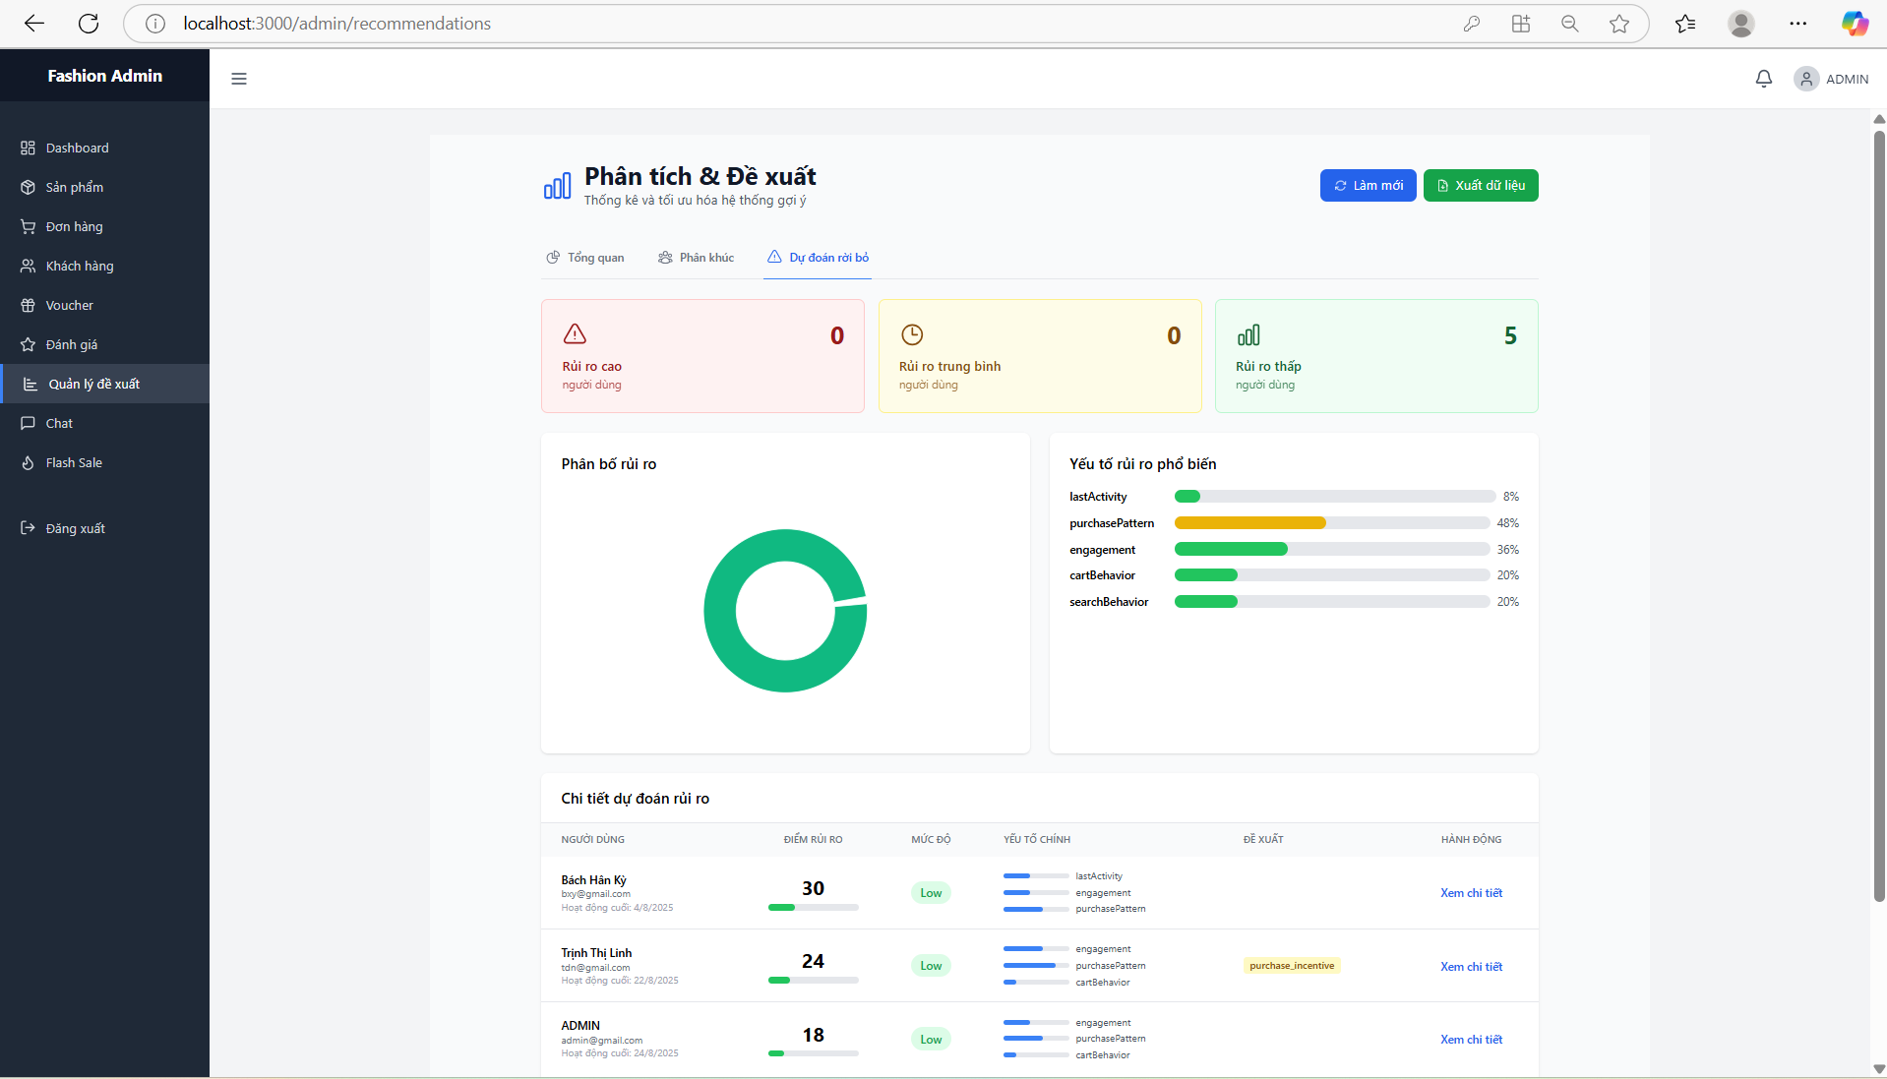Image resolution: width=1887 pixels, height=1079 pixels.
Task: Reload the page with the refresh icon
Action: click(x=89, y=24)
